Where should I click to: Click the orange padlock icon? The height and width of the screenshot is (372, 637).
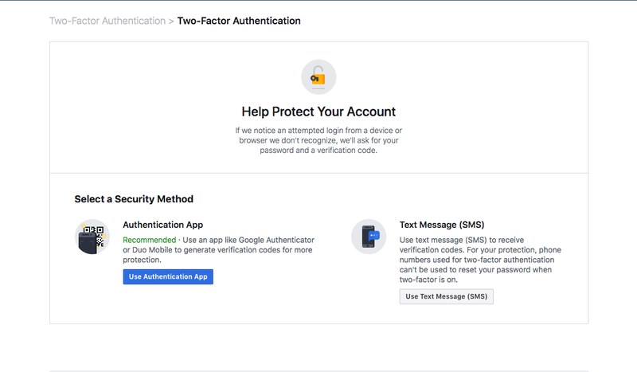coord(318,76)
